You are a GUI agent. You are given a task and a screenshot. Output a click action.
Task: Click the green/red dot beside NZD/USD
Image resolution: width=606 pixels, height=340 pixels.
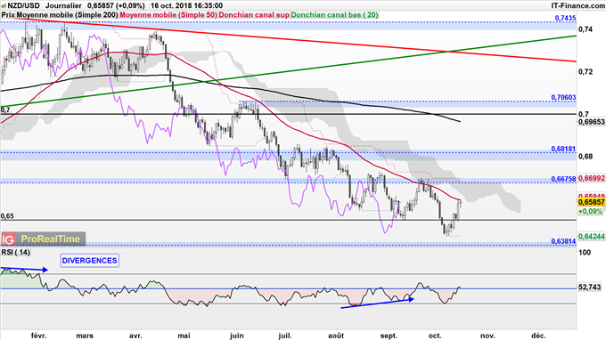[4, 6]
